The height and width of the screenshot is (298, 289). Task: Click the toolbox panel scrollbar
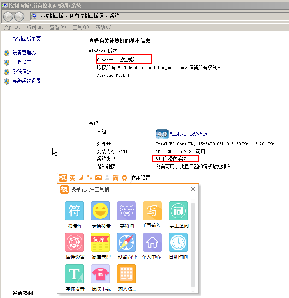(x=193, y=245)
